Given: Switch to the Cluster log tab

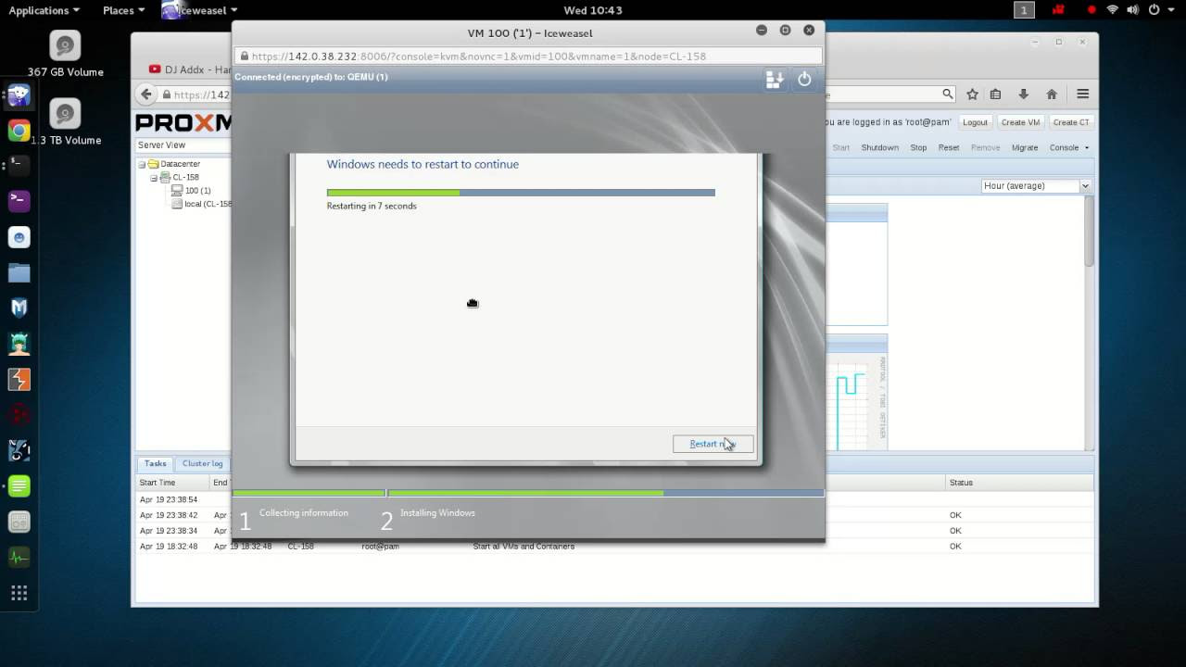Looking at the screenshot, I should click(x=202, y=463).
